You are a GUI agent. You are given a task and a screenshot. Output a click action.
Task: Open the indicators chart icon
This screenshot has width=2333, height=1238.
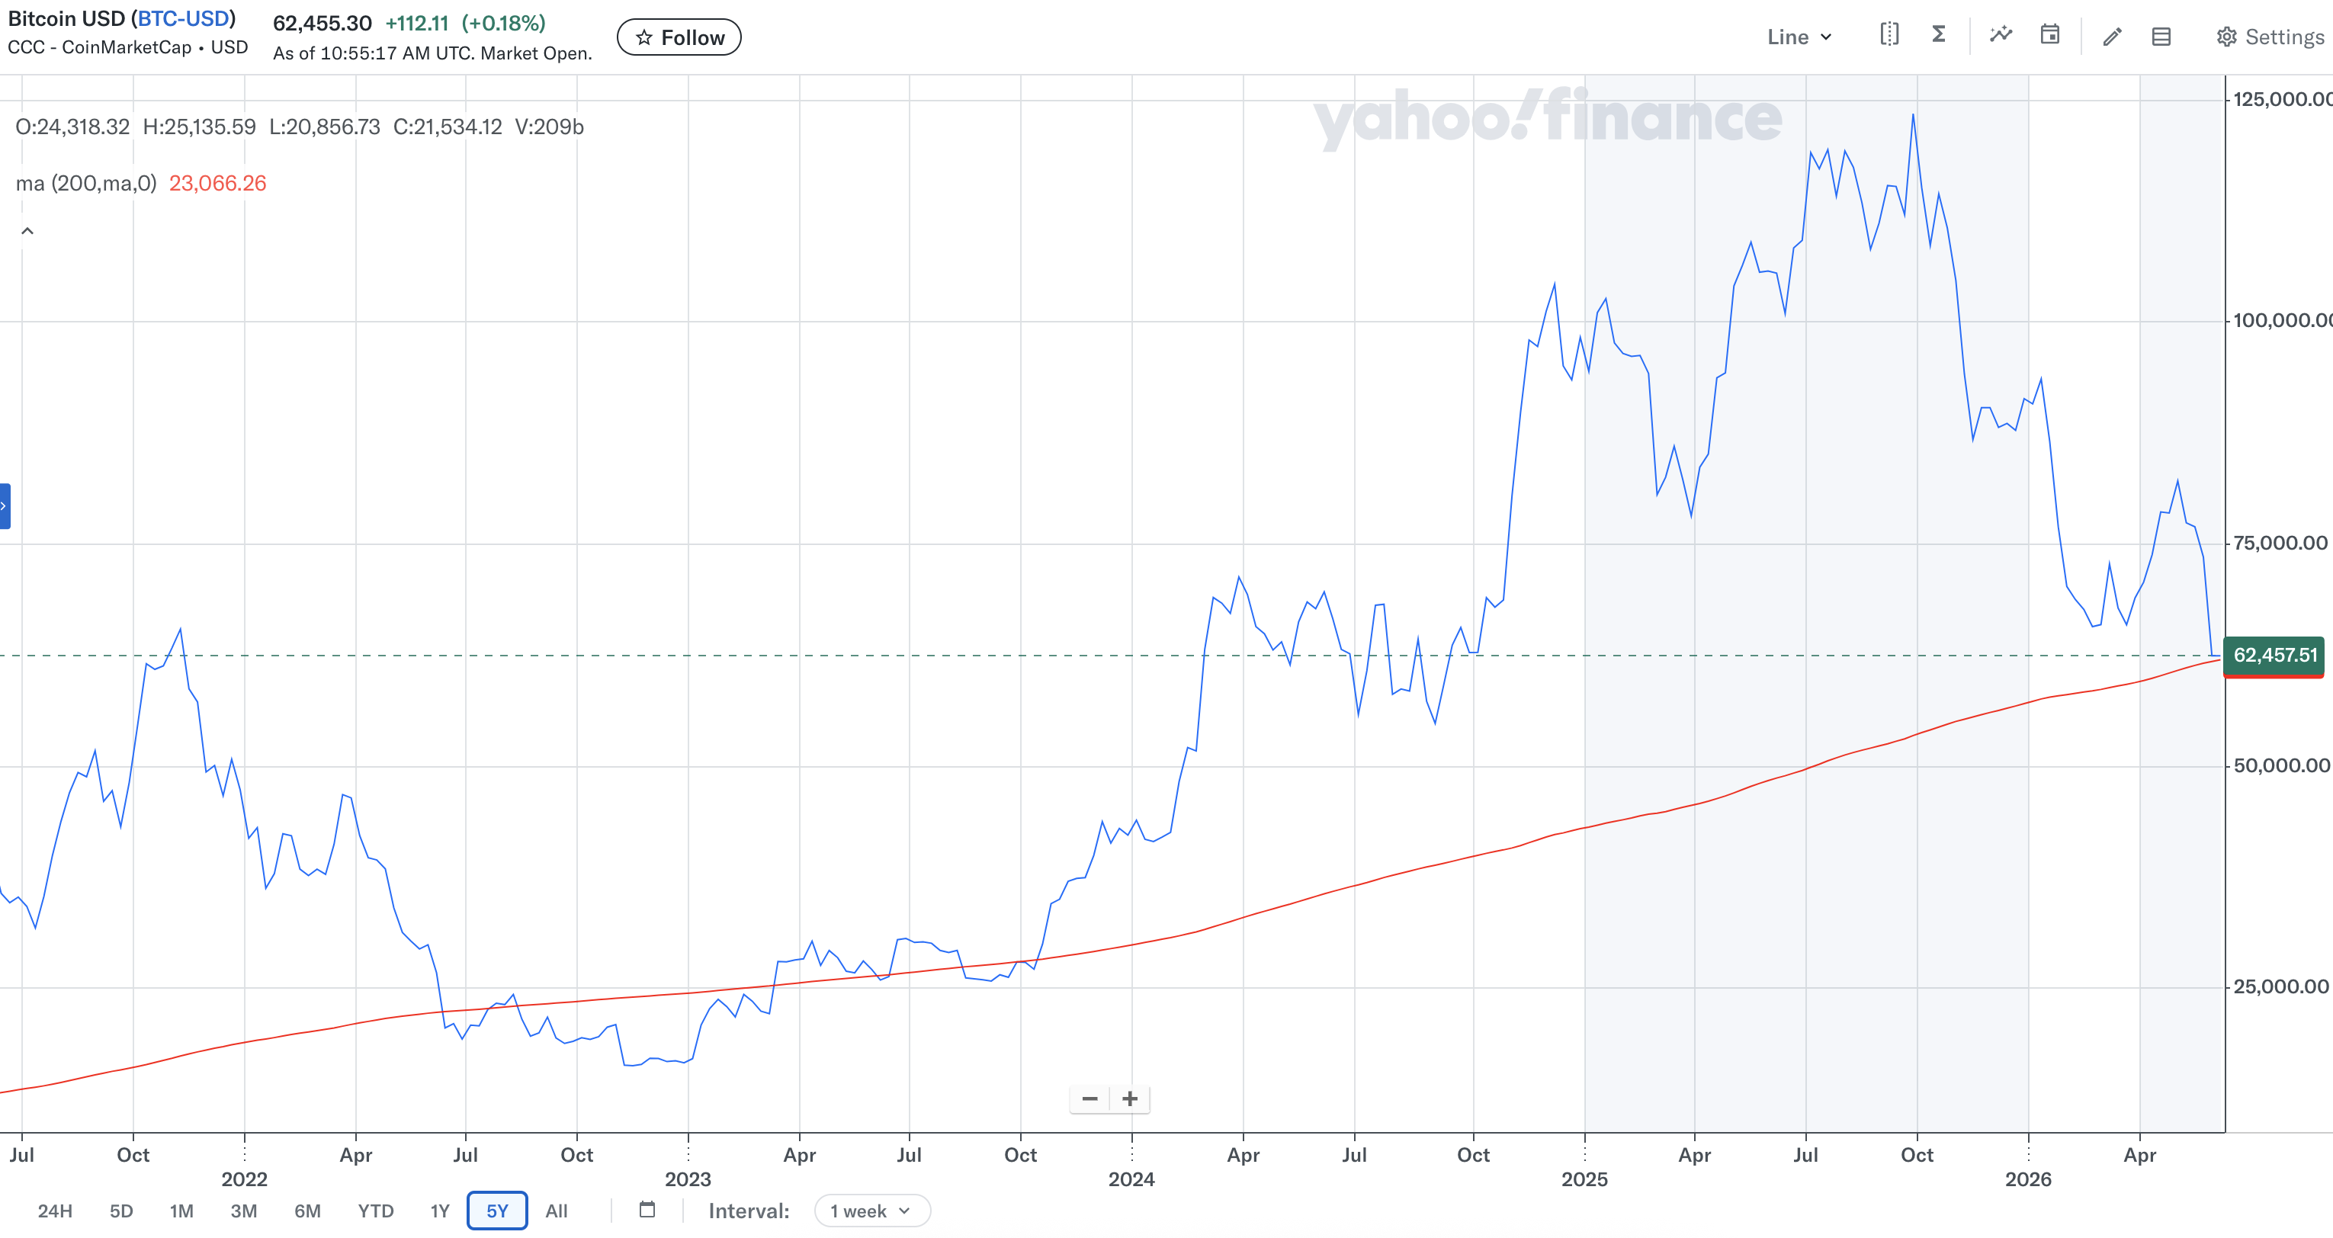pos(2001,35)
